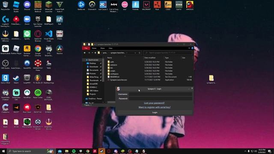Open the Zoom desktop icon

(27, 20)
